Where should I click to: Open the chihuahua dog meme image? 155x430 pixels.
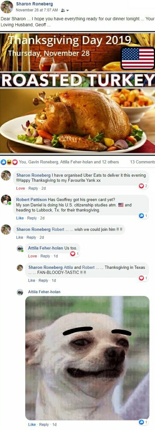point(87,358)
